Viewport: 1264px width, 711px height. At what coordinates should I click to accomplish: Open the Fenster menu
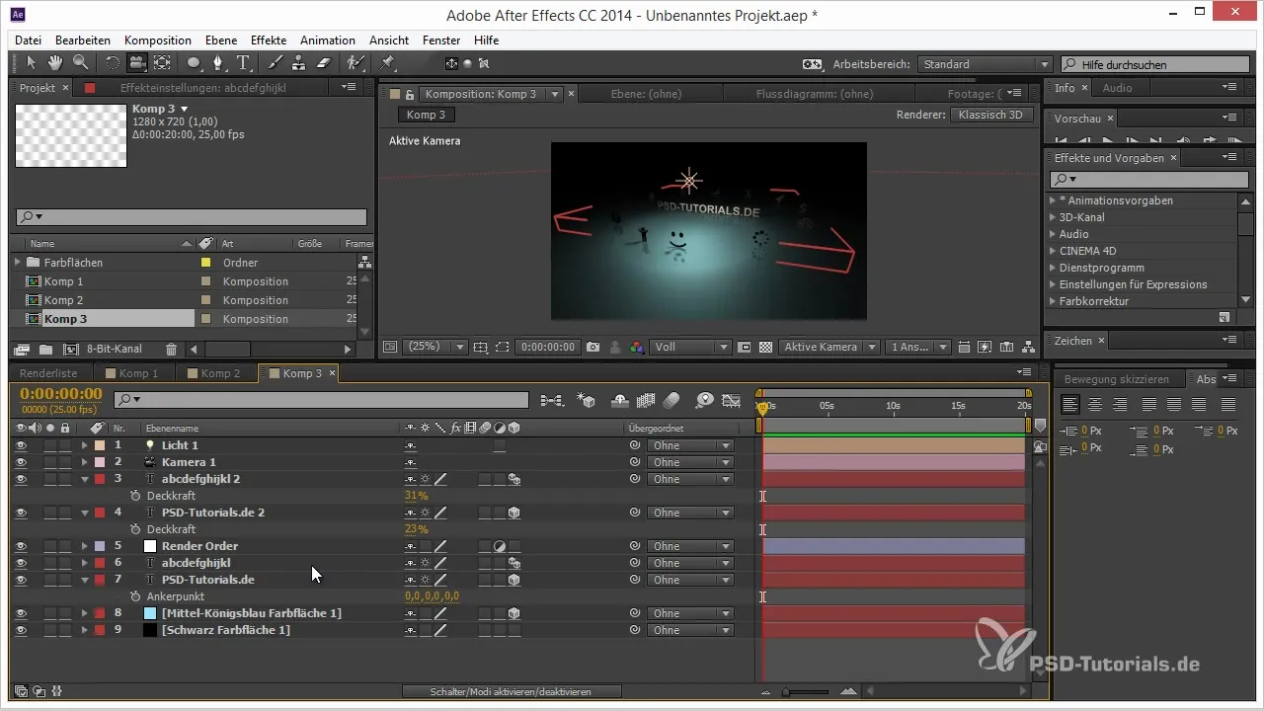441,40
